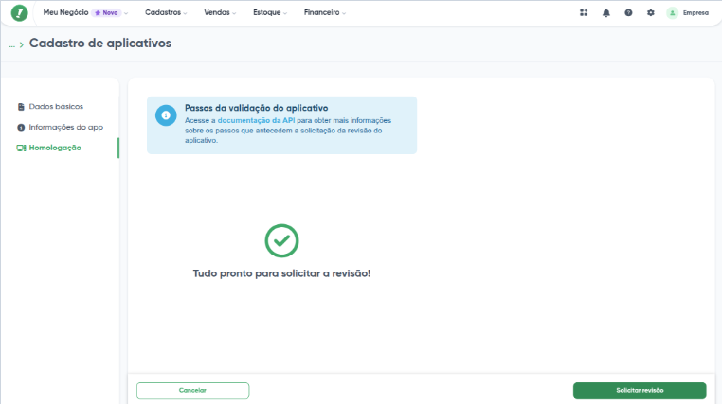Image resolution: width=722 pixels, height=404 pixels.
Task: Click the blue info icon in banner
Action: [x=166, y=115]
